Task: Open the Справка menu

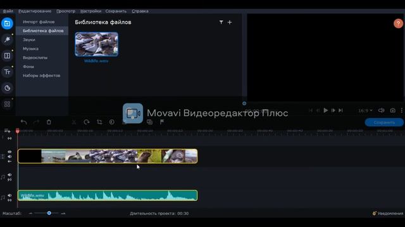Action: click(x=140, y=11)
